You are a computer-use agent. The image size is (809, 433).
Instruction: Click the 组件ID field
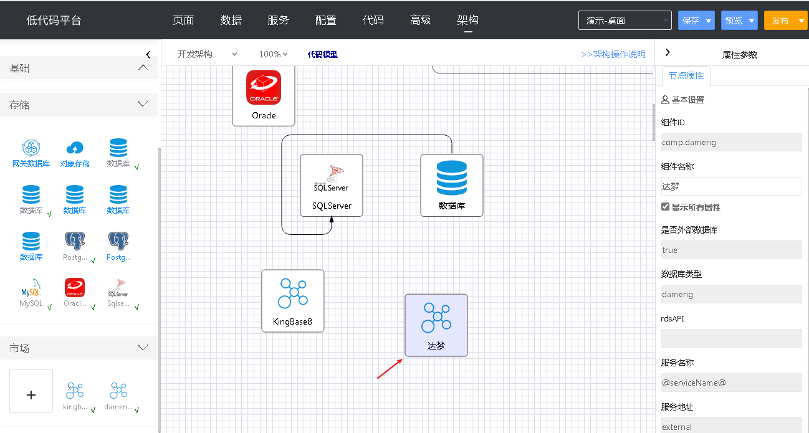[x=732, y=142]
